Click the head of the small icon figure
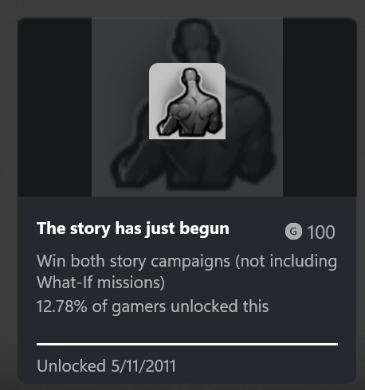Screen dimensions: 365x390 point(190,76)
